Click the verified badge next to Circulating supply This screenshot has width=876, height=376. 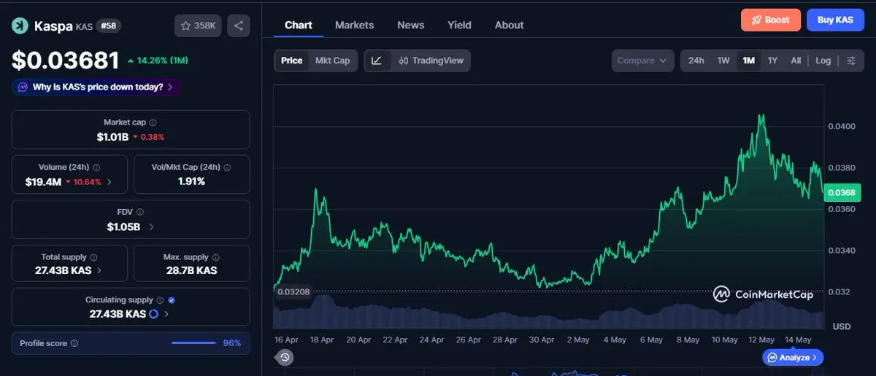tap(172, 300)
